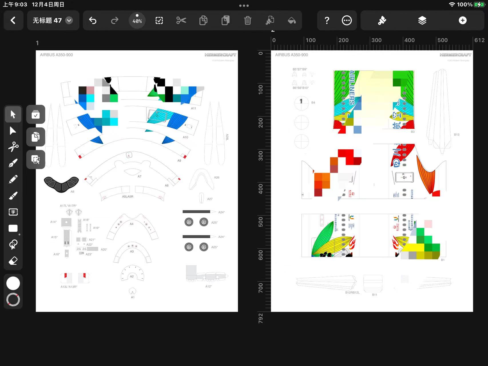Toggle multi-select mode in tool options

click(36, 114)
